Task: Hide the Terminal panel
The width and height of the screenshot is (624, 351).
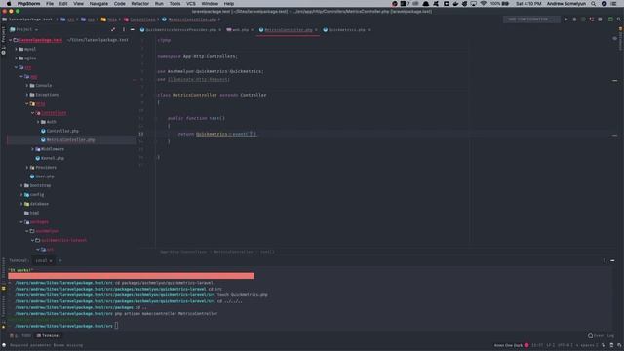Action: click(612, 260)
